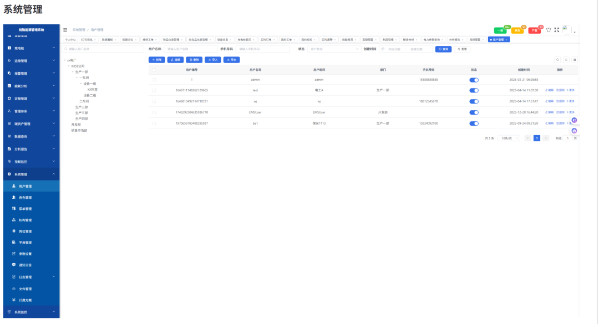Click the user avatar in header
The width and height of the screenshot is (599, 324).
click(x=566, y=30)
